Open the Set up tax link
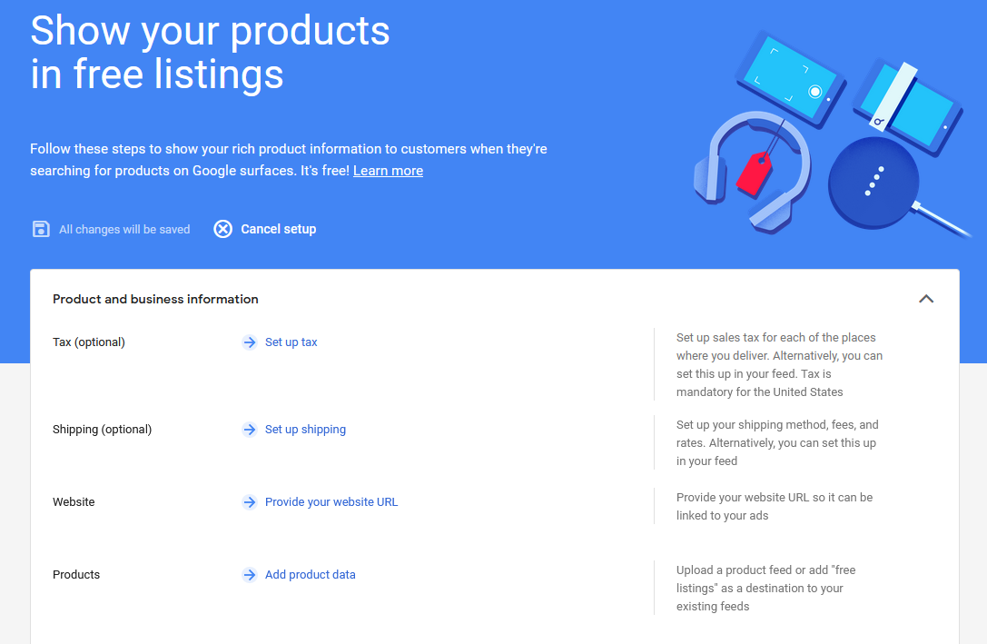Screen dimensions: 987x644 click(x=291, y=342)
